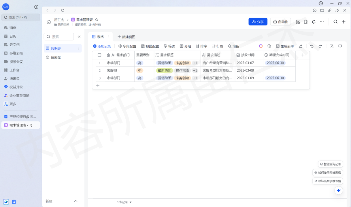Open the chat bubble icon in title bar
This screenshot has height=207, width=351.
(315, 10)
